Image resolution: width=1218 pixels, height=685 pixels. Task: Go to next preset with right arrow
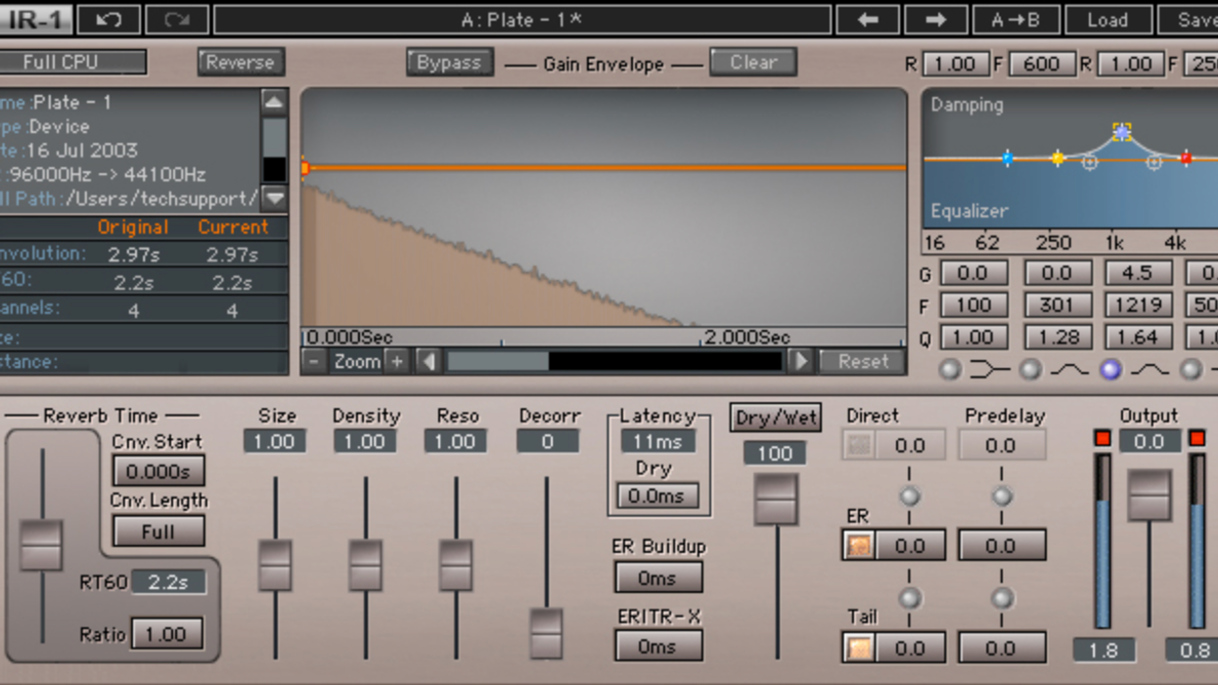point(935,20)
